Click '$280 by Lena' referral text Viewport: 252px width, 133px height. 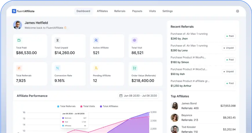pyautogui.click(x=179, y=50)
